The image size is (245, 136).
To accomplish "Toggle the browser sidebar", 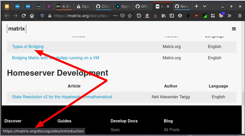I will tap(172, 16).
